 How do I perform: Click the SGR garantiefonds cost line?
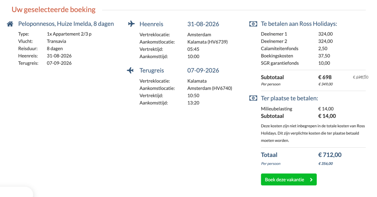point(296,63)
